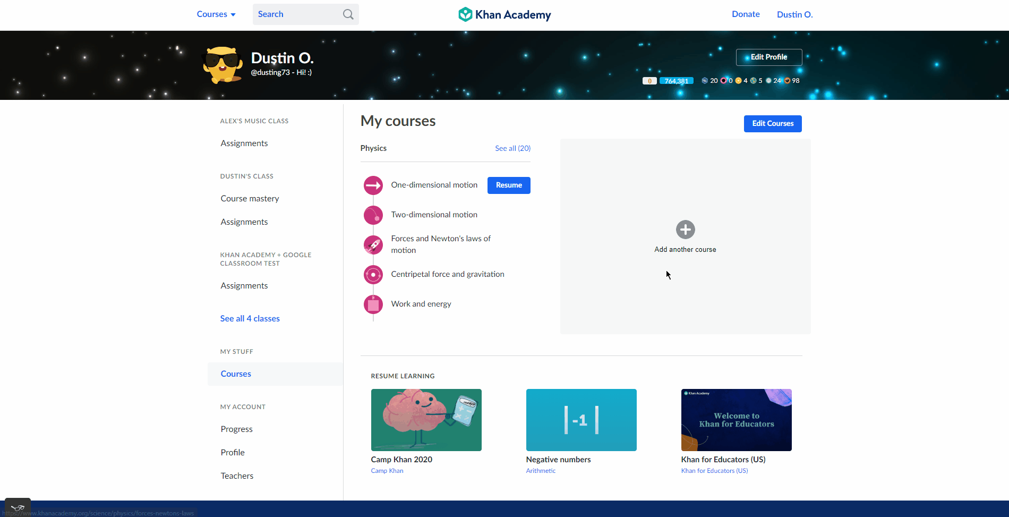
Task: Click the Moon badge icon (24)
Action: (x=768, y=81)
